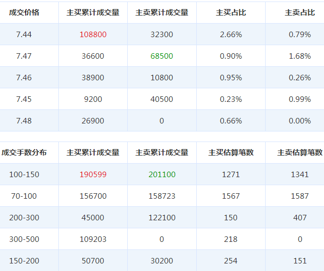Click the 10800 sell volume cell
The image size is (324, 271).
coord(162,78)
